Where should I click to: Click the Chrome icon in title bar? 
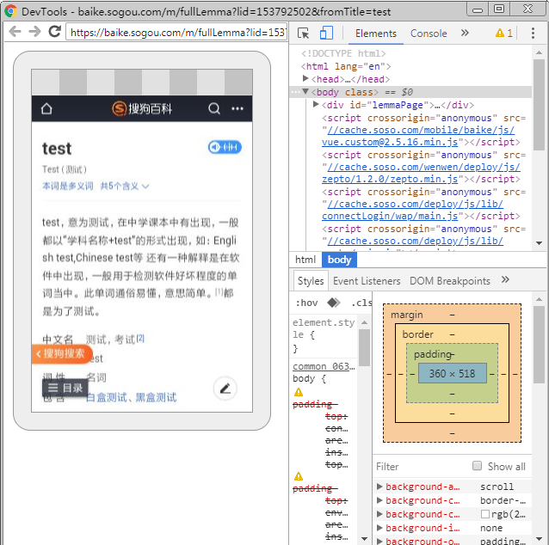[x=10, y=11]
